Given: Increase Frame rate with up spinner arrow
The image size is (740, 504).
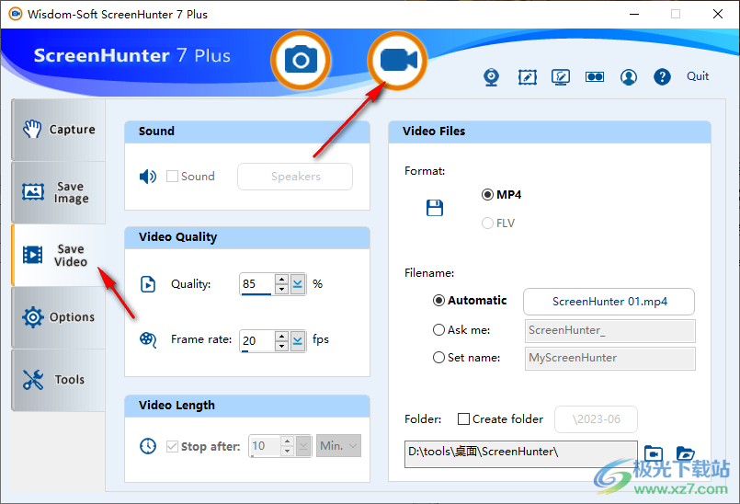Looking at the screenshot, I should tap(281, 336).
